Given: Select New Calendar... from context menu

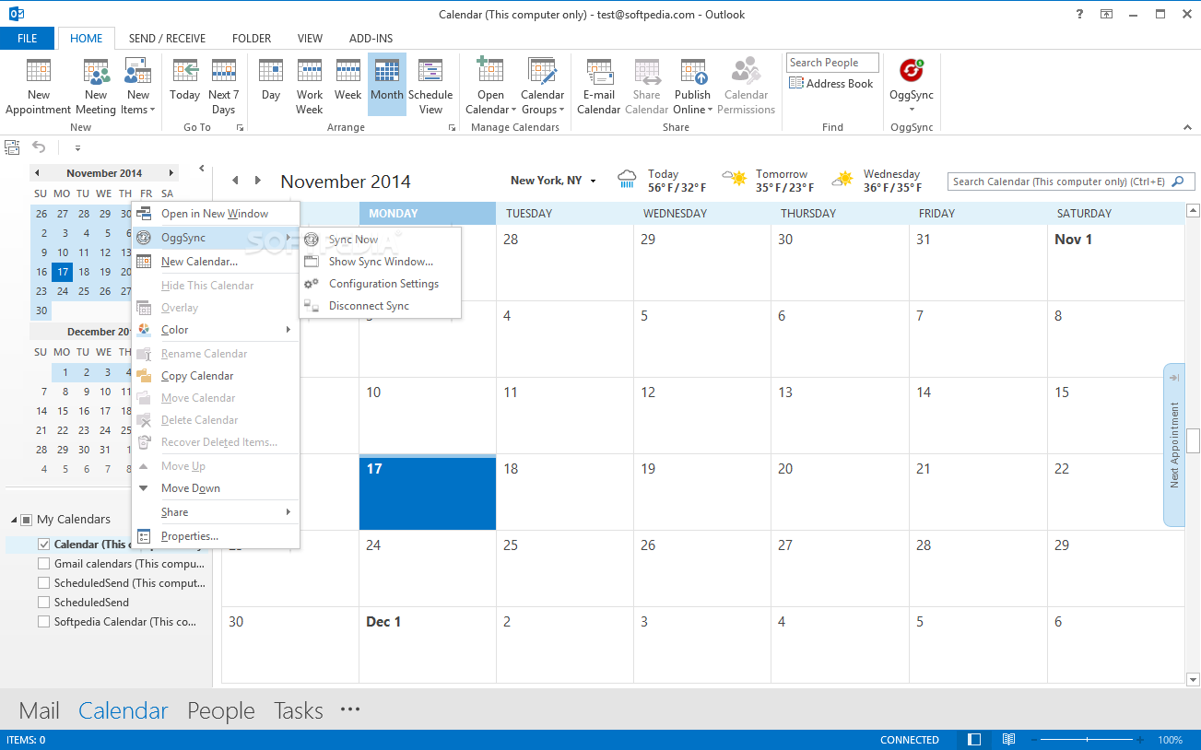Looking at the screenshot, I should point(216,262).
